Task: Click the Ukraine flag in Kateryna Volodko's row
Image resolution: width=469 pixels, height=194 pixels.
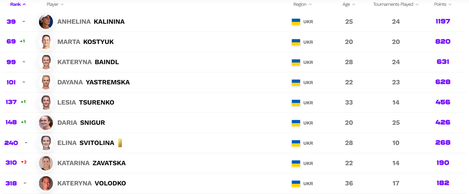Action: pos(296,183)
